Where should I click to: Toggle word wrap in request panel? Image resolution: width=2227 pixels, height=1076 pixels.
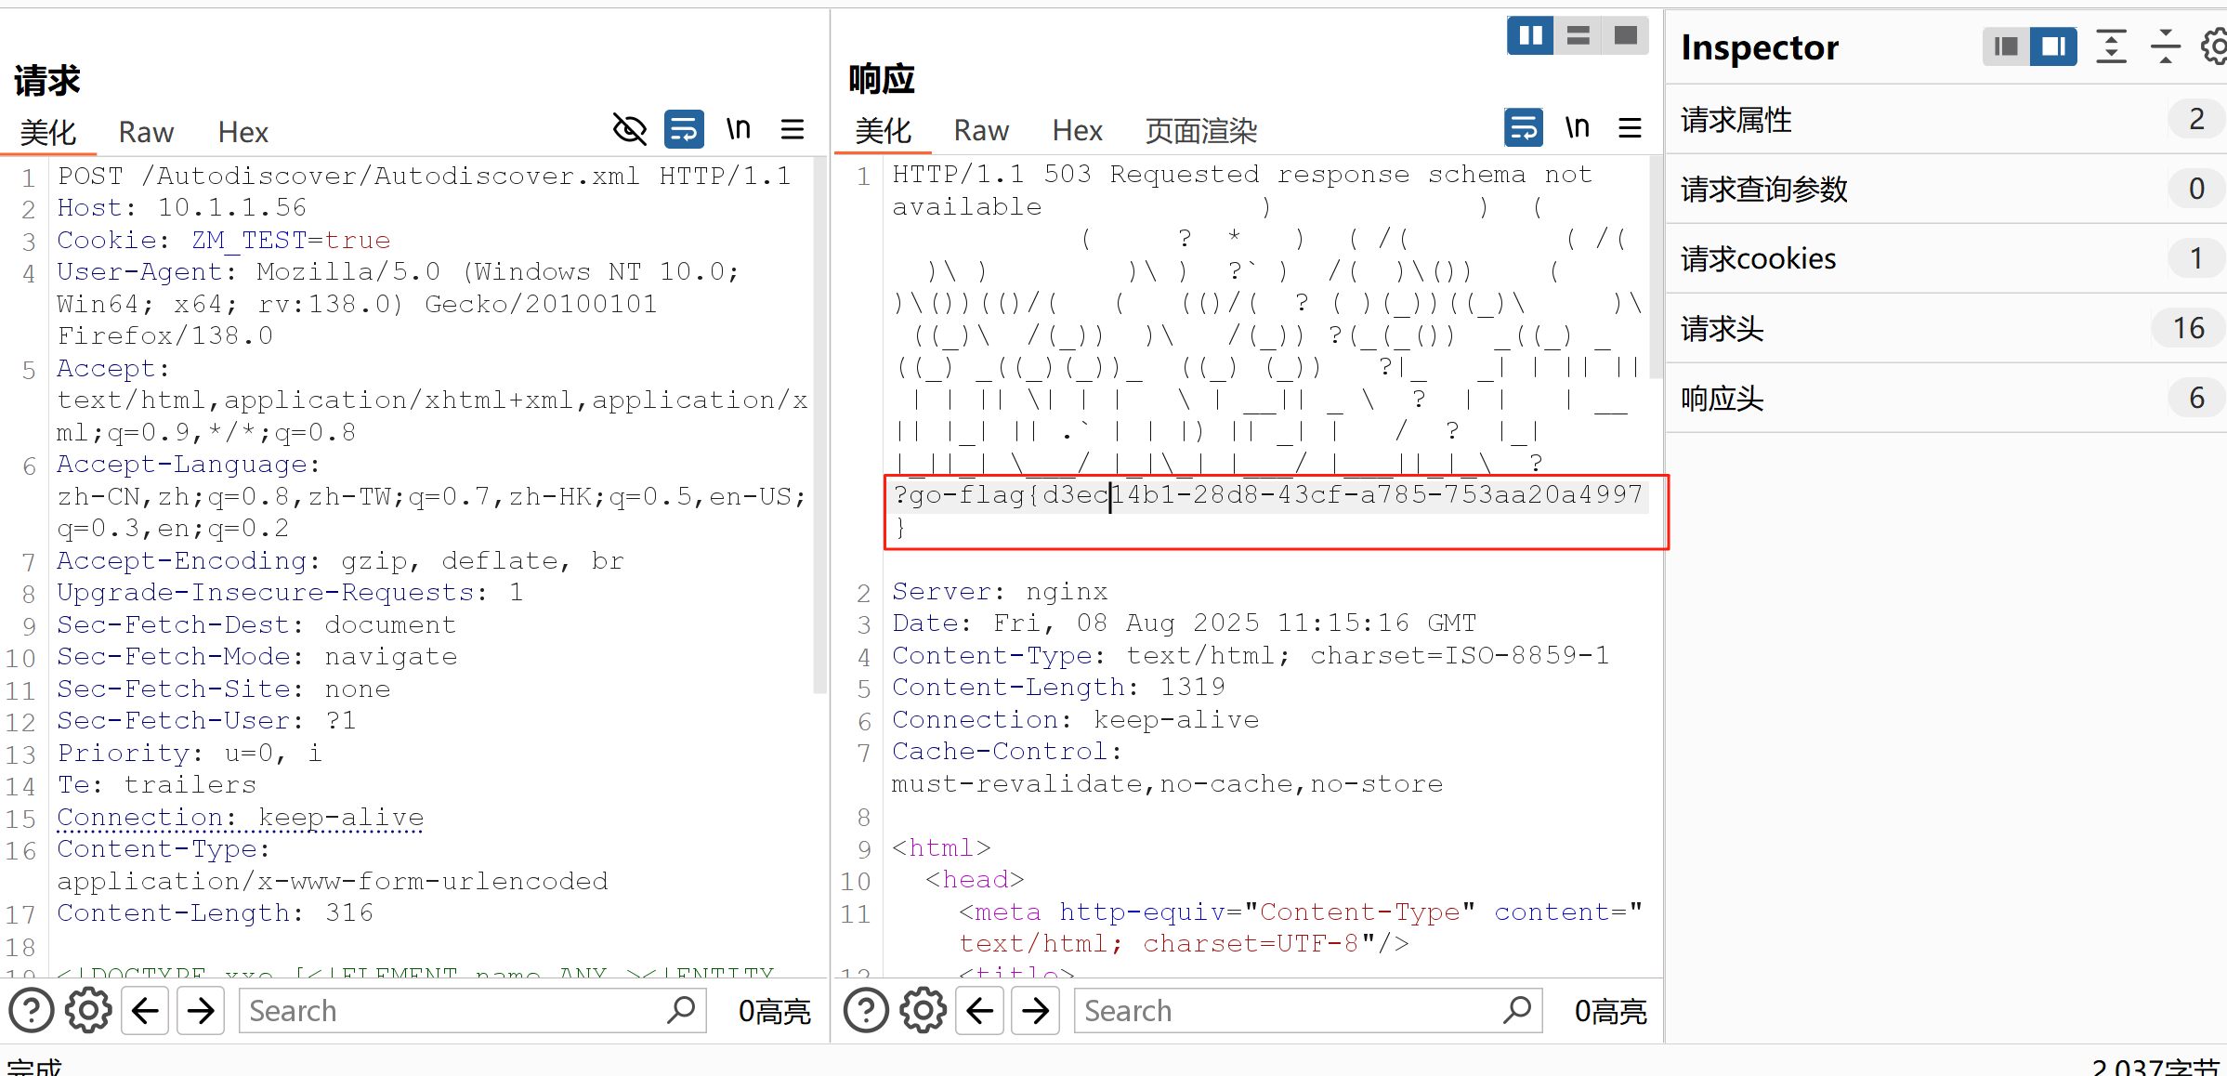coord(684,129)
